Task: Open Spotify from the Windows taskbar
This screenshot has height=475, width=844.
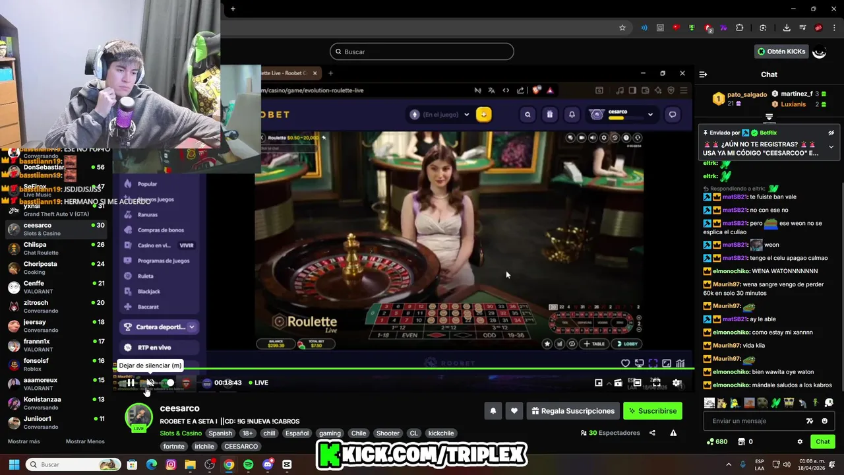Action: pos(248,464)
